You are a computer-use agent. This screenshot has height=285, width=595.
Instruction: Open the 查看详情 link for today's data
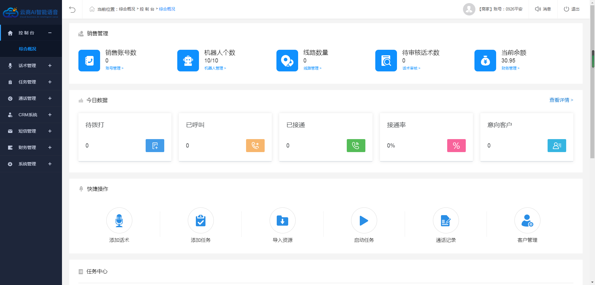561,100
